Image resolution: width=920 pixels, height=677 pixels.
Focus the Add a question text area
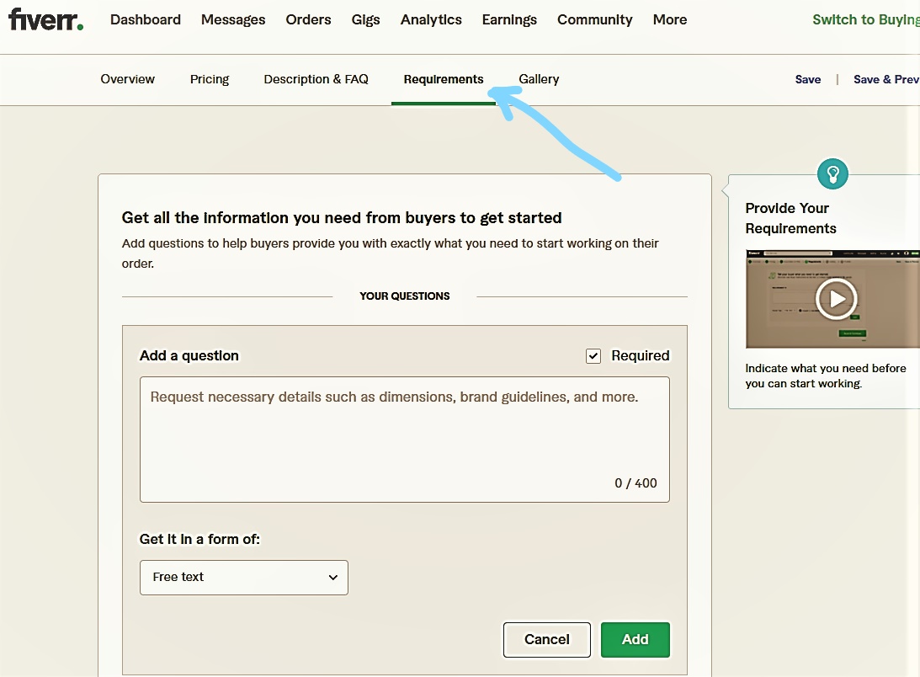tap(404, 440)
